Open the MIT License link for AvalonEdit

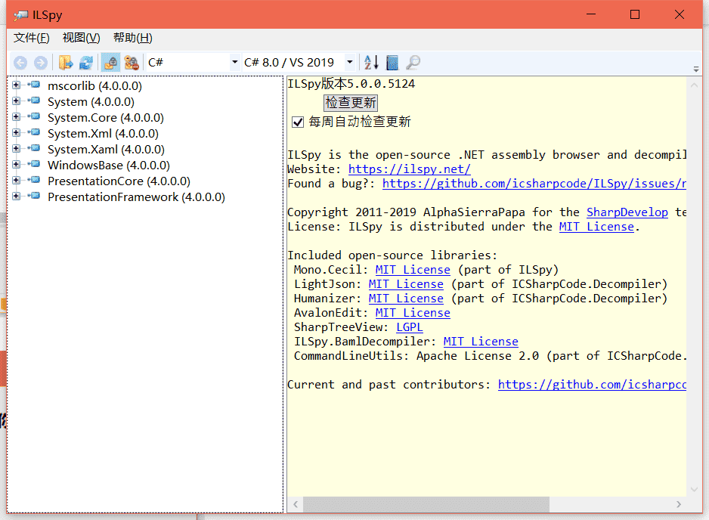[413, 312]
